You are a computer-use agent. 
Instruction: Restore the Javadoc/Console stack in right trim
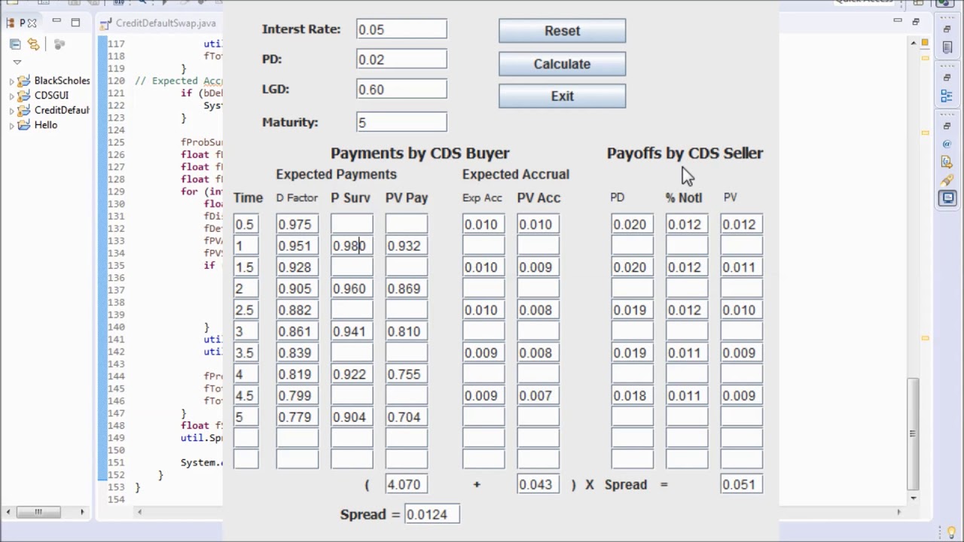point(947,126)
